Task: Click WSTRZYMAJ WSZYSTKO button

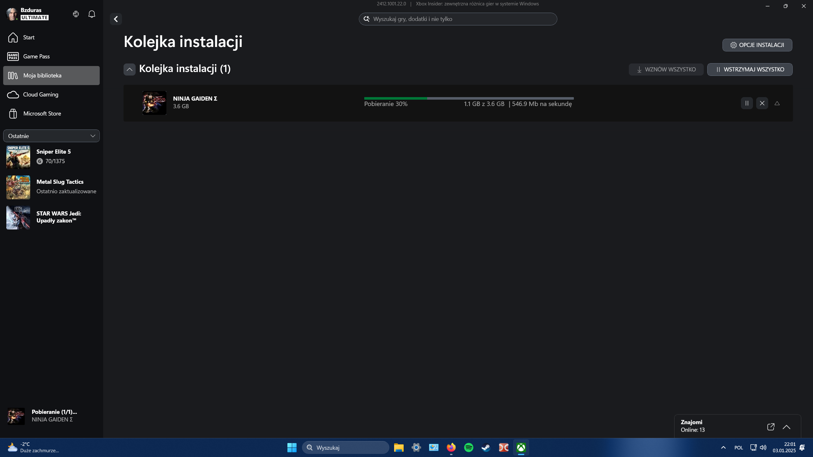Action: pyautogui.click(x=750, y=70)
